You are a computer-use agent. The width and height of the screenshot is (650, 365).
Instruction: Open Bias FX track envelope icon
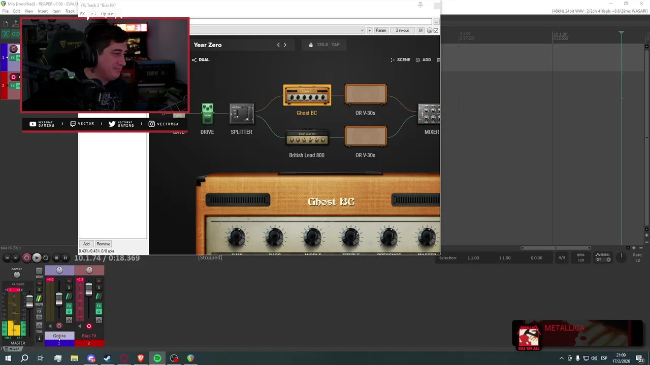point(99,320)
